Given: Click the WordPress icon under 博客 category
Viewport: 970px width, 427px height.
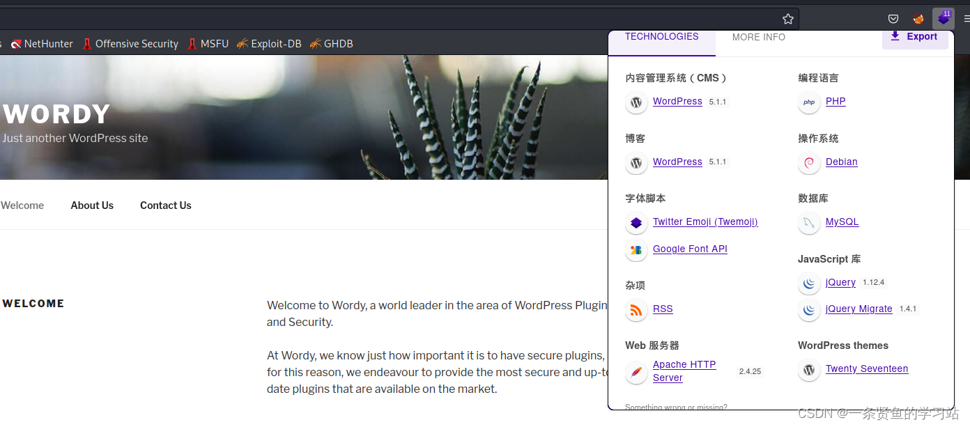Looking at the screenshot, I should point(636,163).
